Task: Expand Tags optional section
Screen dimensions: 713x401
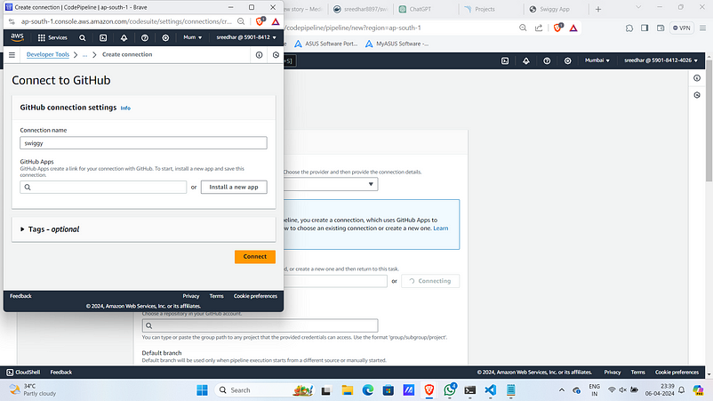Action: [x=50, y=229]
